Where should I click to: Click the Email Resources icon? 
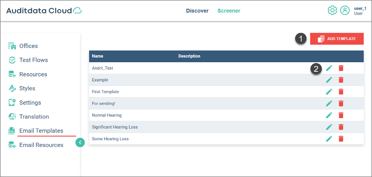(12, 145)
